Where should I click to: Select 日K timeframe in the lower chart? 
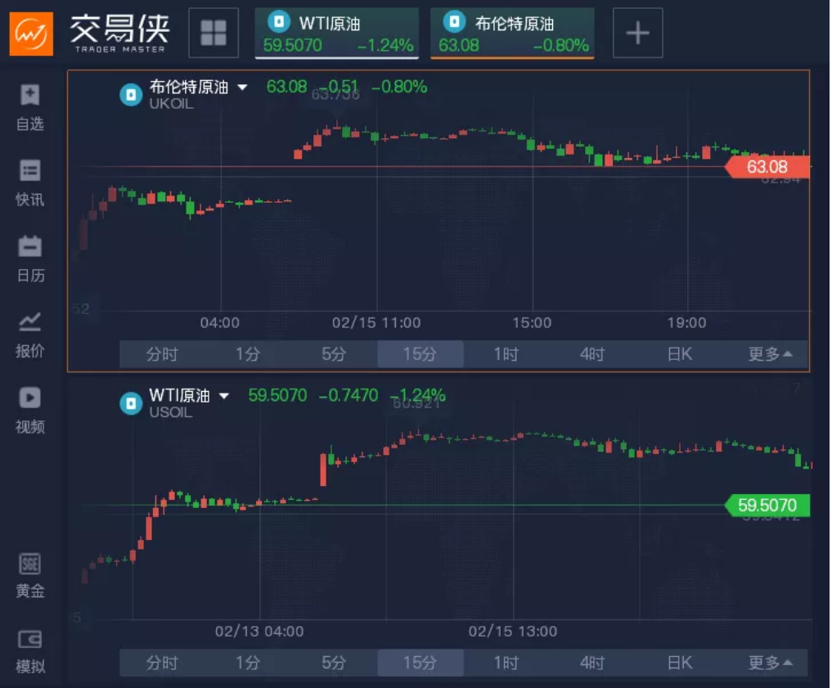tap(679, 663)
